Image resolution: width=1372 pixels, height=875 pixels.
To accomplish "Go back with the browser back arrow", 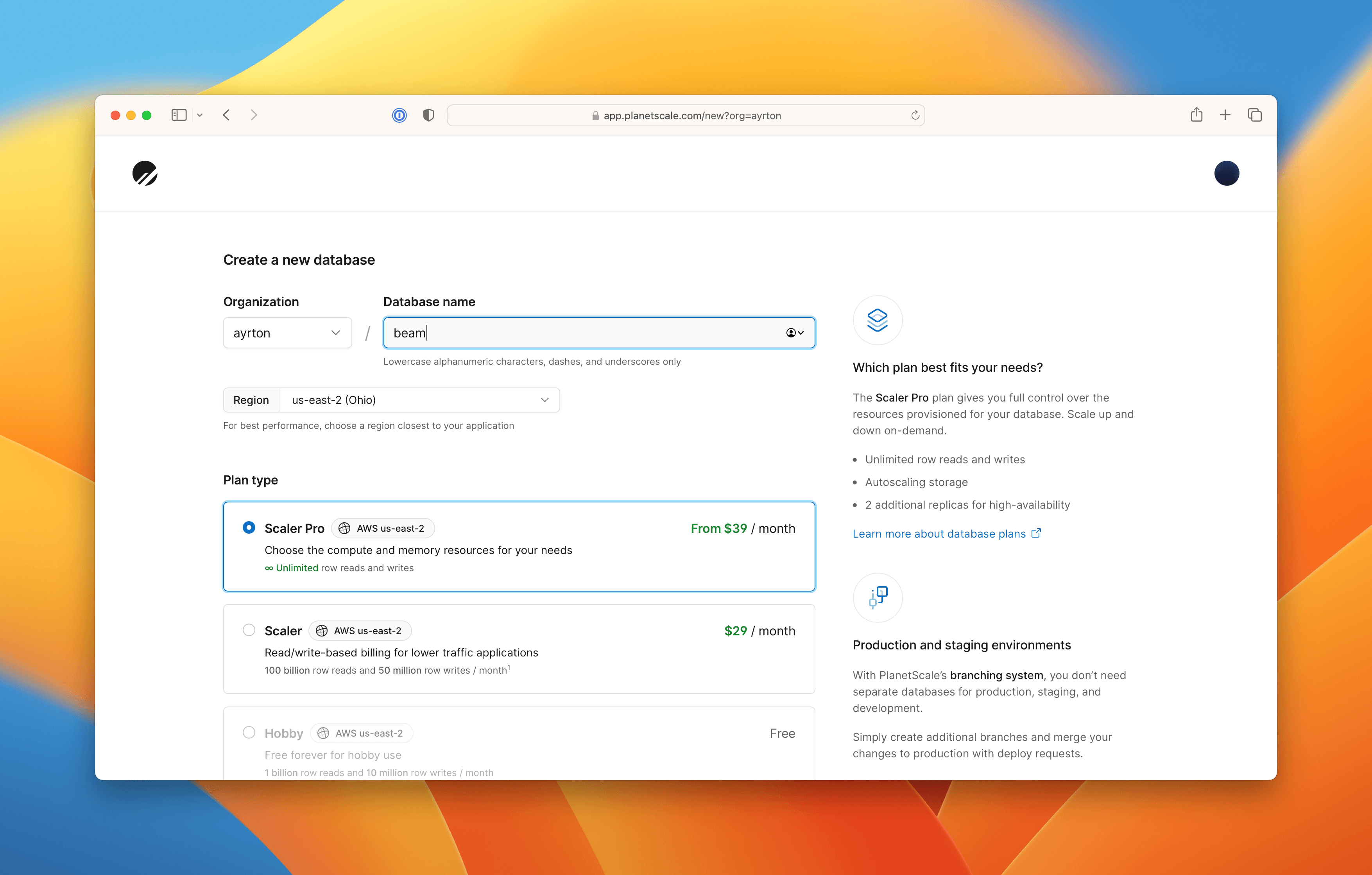I will click(227, 115).
